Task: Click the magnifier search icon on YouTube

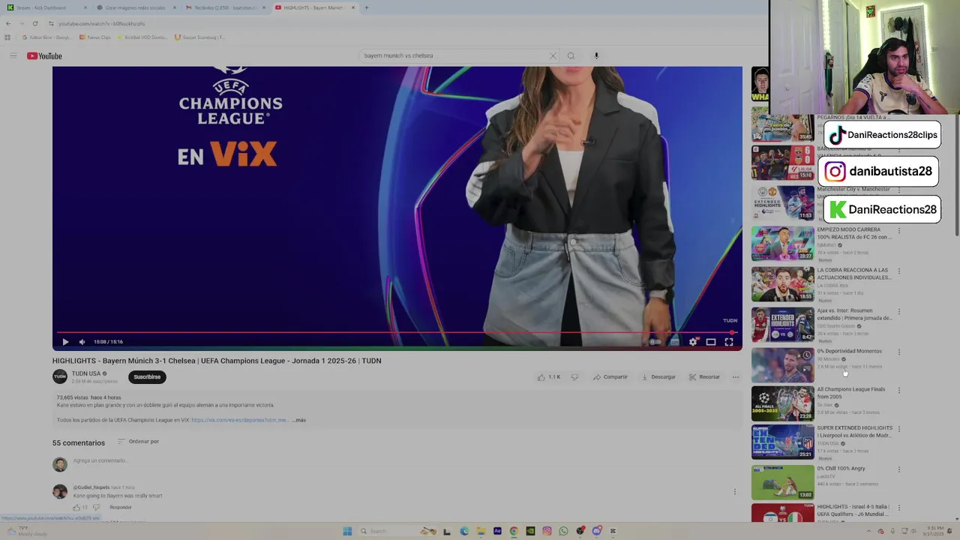Action: point(571,55)
